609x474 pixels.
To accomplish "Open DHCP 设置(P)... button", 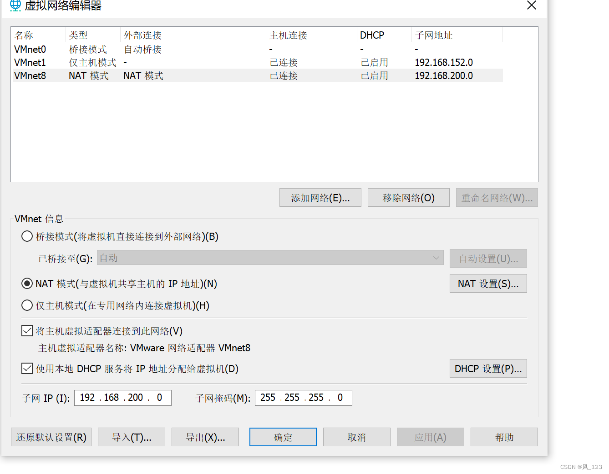I will point(488,369).
